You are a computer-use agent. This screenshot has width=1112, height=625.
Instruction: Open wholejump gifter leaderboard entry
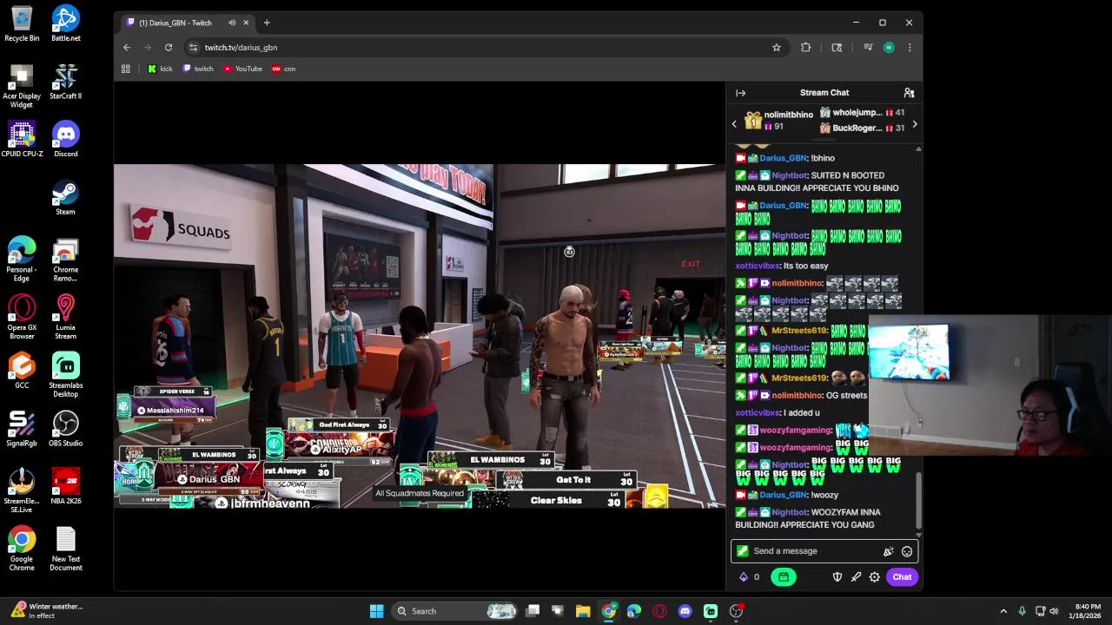(862, 113)
